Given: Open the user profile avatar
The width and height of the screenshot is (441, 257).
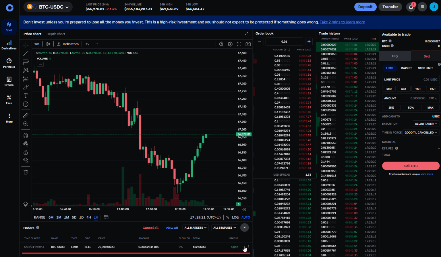Looking at the screenshot, I should 434,7.
